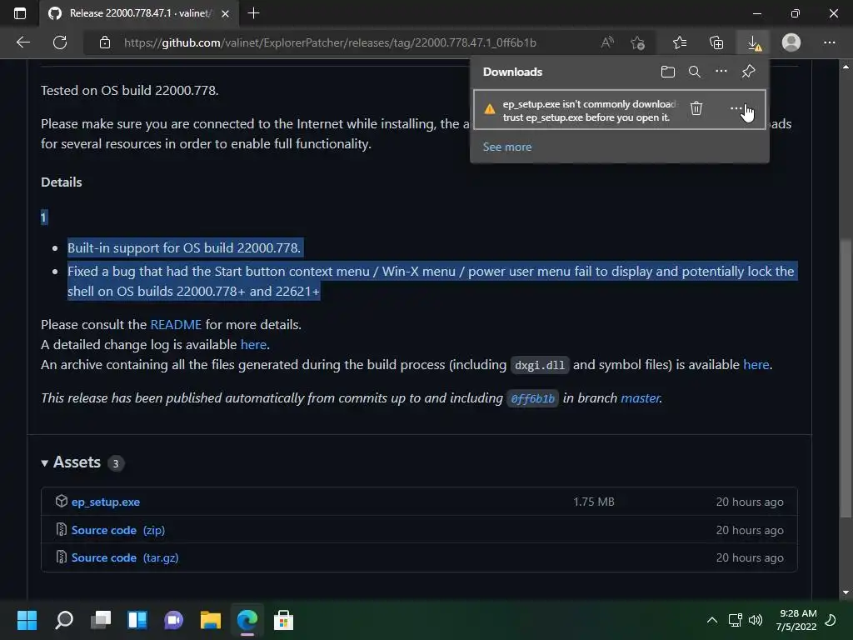Open the tab actions menu icon

pos(20,13)
